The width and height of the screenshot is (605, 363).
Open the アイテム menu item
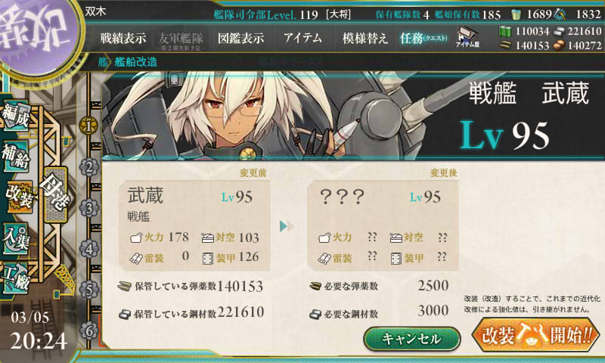[x=303, y=38]
